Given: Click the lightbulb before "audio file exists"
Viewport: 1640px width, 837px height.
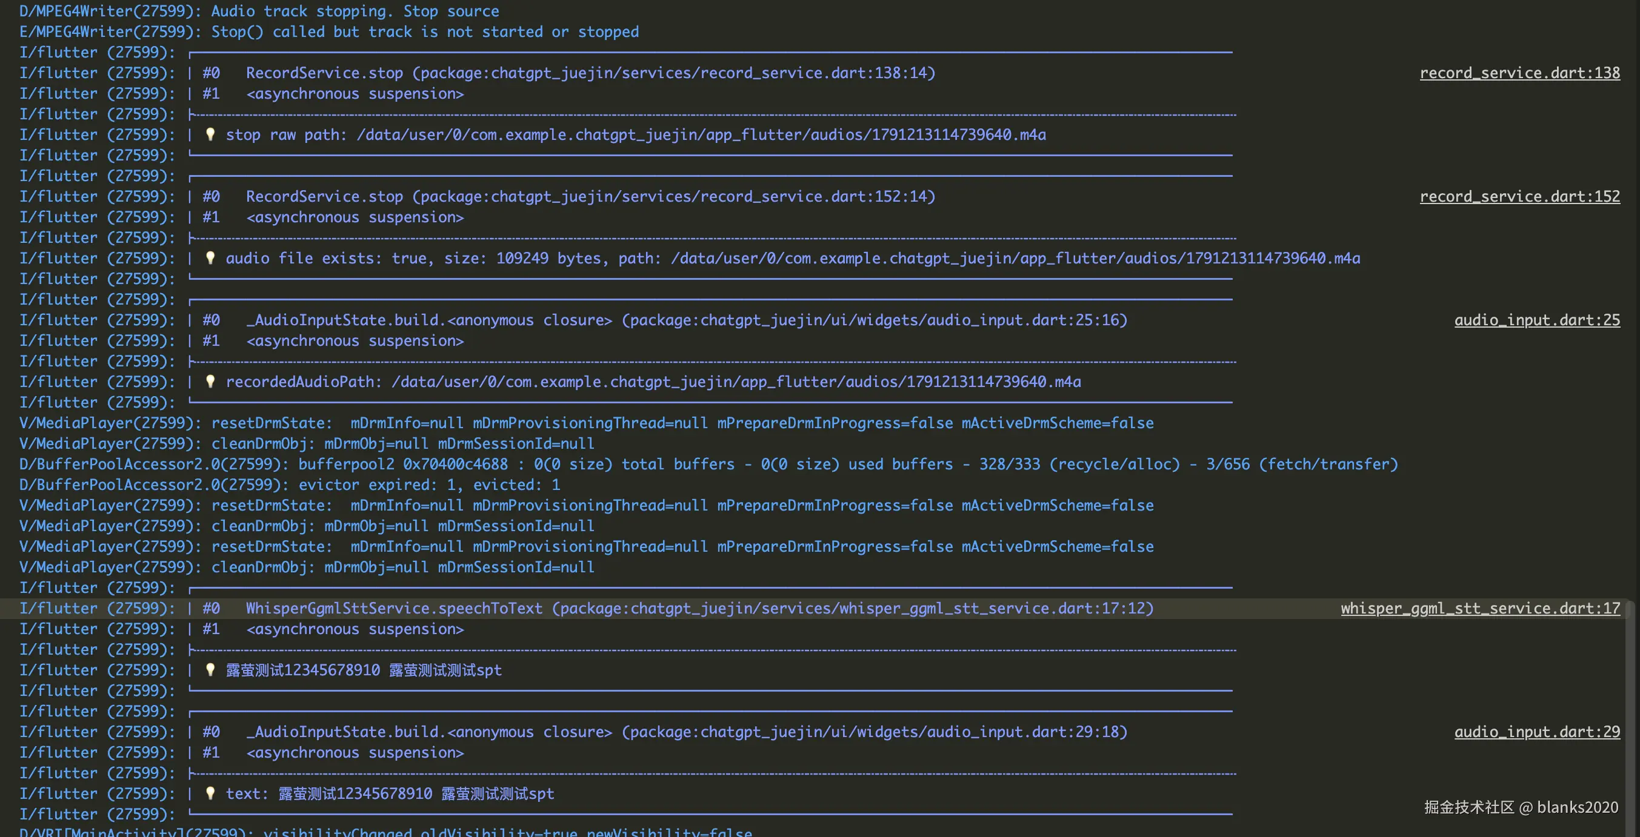Looking at the screenshot, I should (210, 257).
